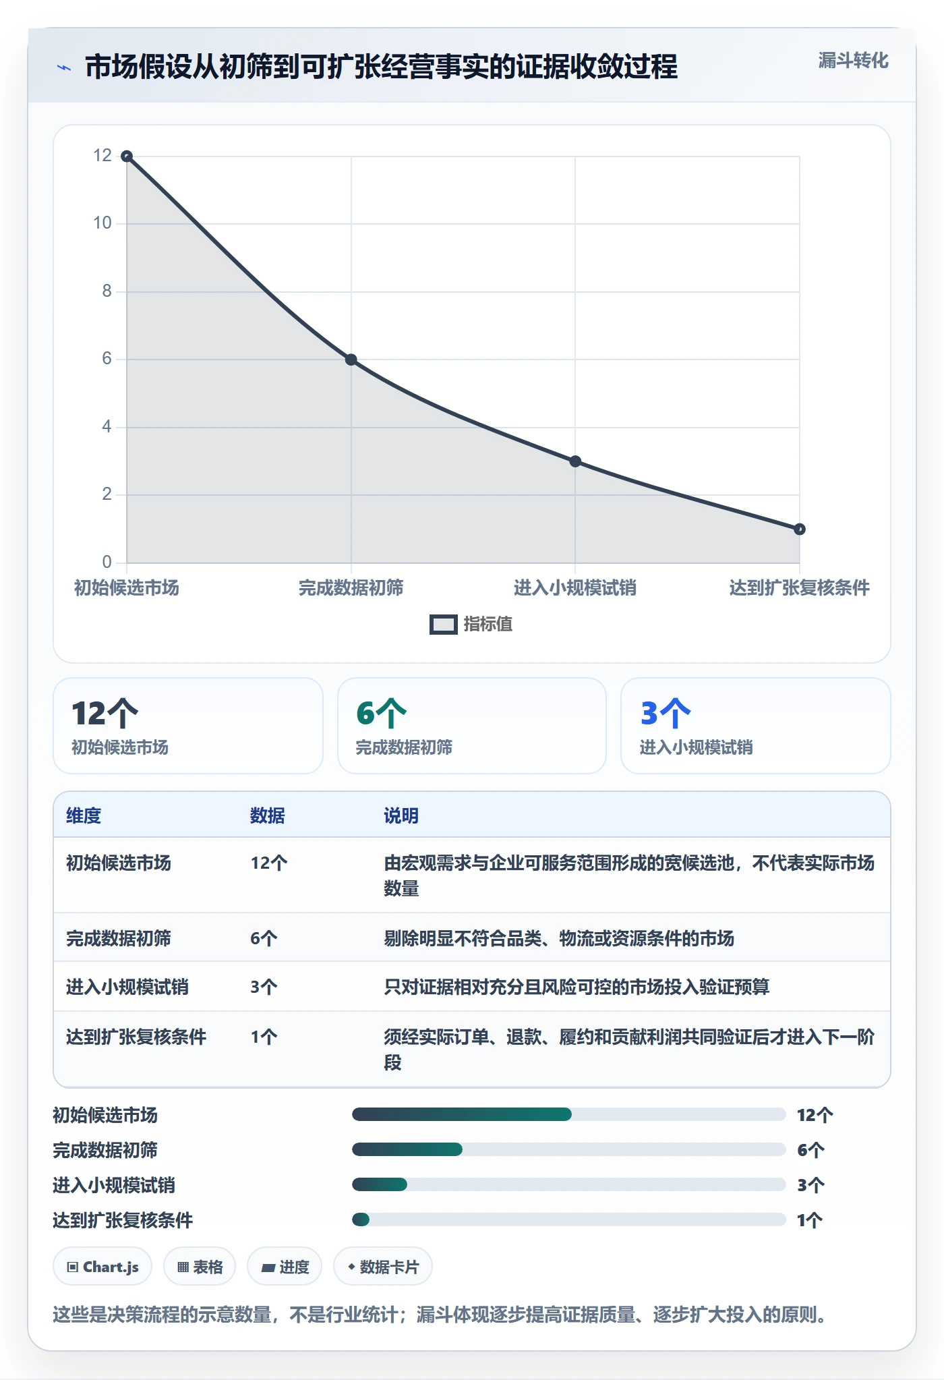
Task: Select table description 剔除明显不符合品类、物流或资源条件的市场
Action: click(x=559, y=938)
